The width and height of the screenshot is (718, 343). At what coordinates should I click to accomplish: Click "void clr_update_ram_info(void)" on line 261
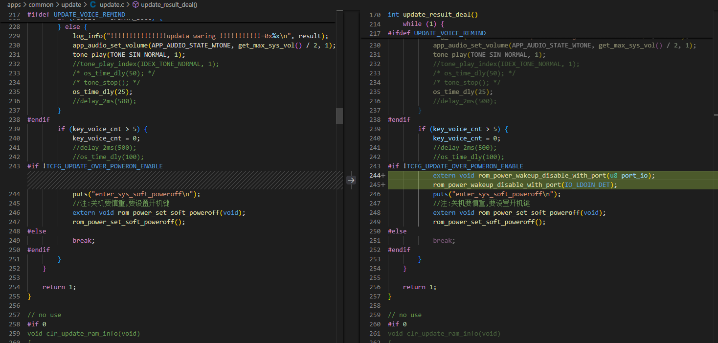click(444, 333)
